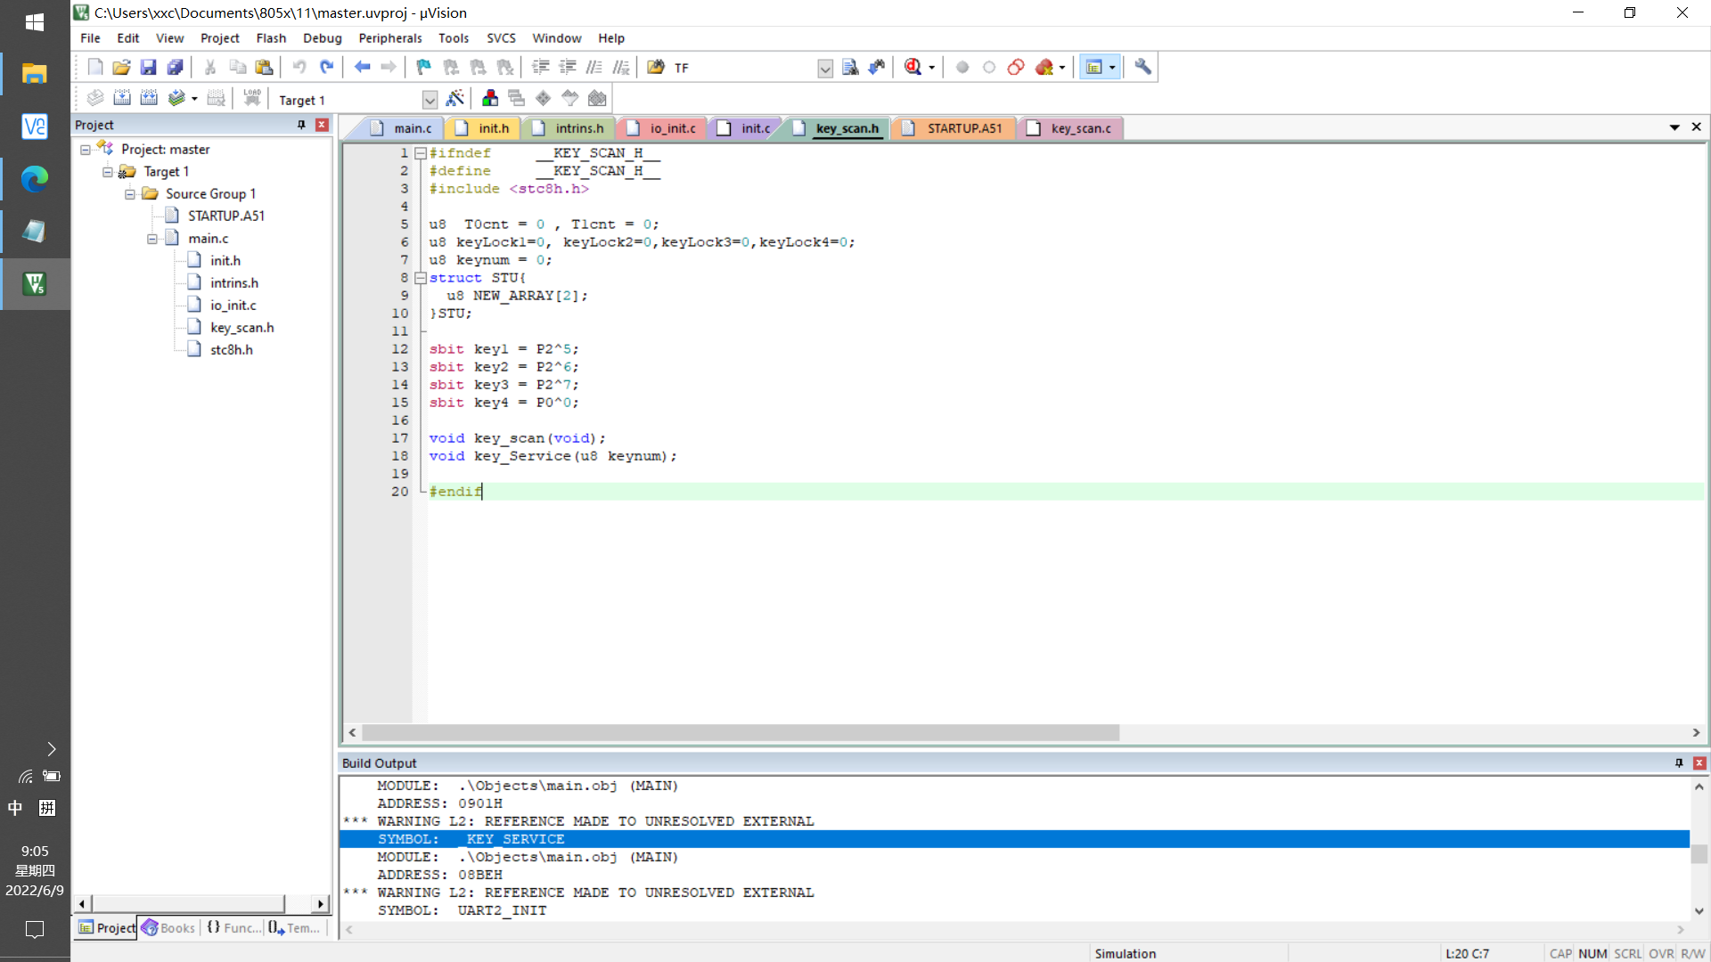This screenshot has width=1711, height=962.
Task: Open Configuration with the wrench icon
Action: point(1143,67)
